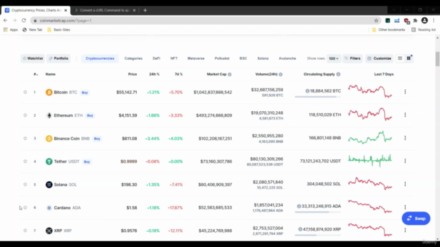Sort the table by rank number column

[36, 74]
